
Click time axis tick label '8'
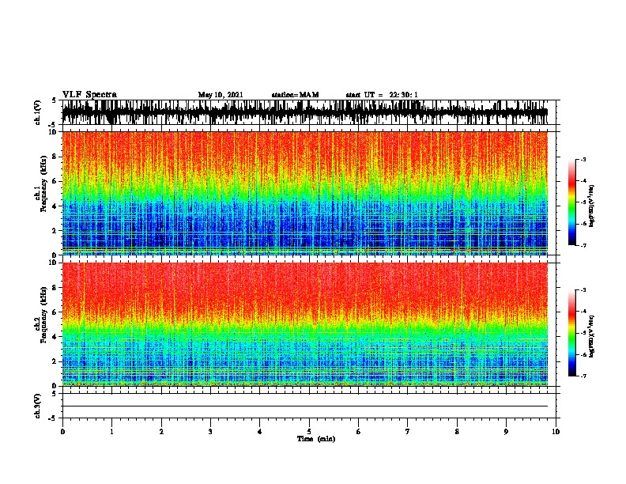coord(457,431)
